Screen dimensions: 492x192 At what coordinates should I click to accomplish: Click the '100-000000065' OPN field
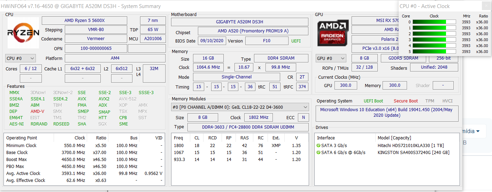(96, 48)
